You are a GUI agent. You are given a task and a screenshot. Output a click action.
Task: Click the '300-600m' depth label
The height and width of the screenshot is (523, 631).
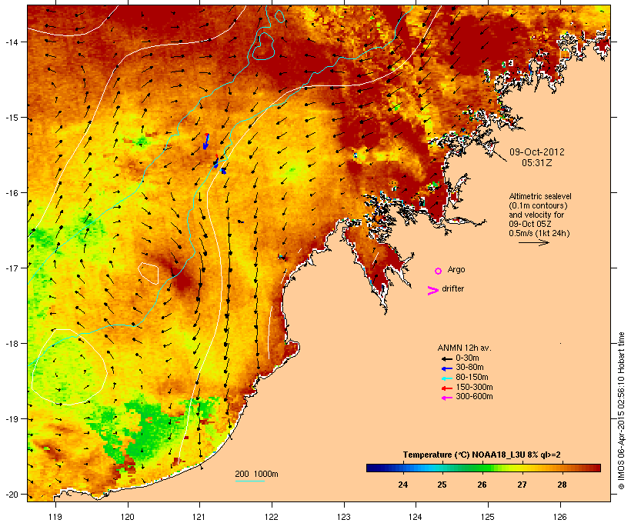[x=474, y=397]
